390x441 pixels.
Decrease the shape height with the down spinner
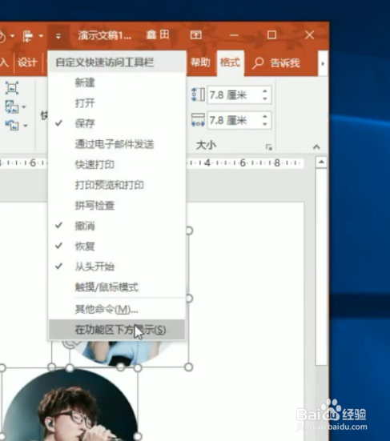pyautogui.click(x=265, y=98)
